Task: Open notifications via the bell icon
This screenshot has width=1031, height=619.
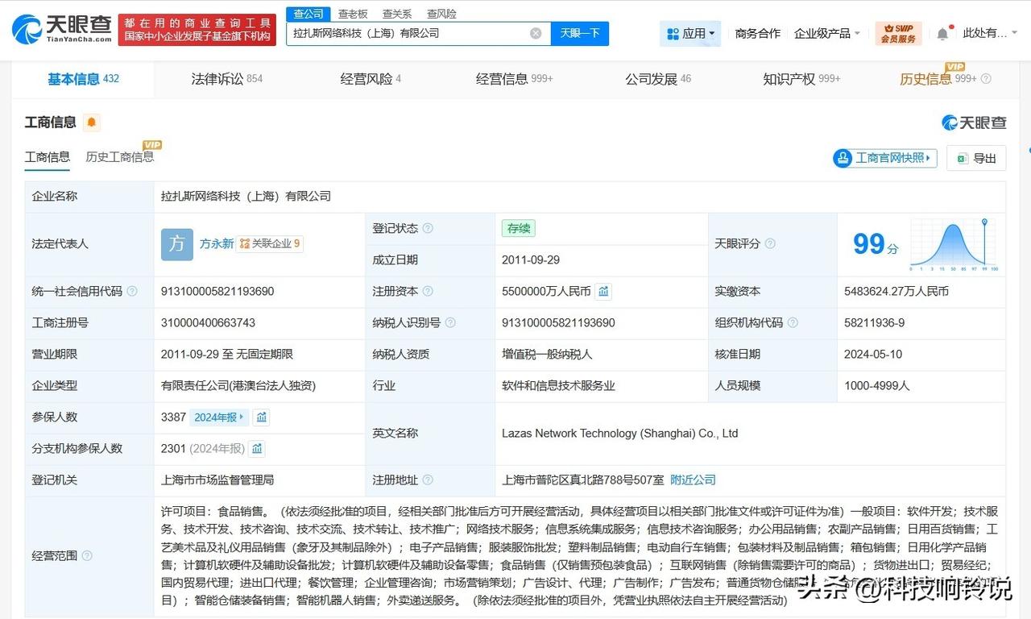Action: [942, 33]
